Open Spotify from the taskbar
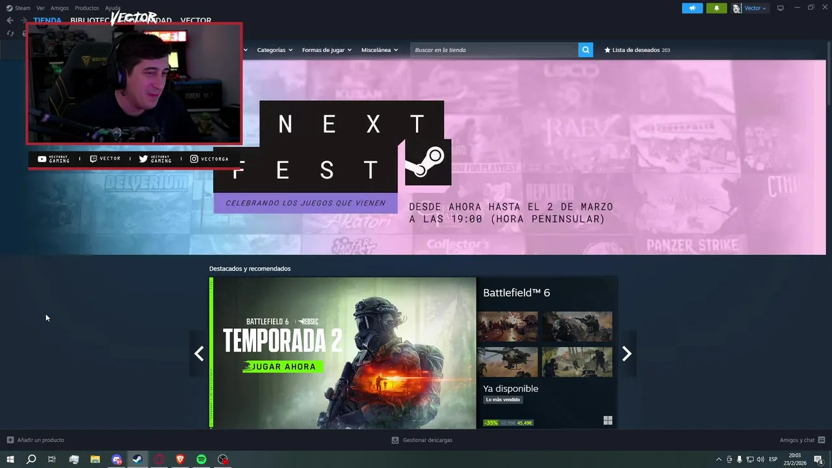The width and height of the screenshot is (832, 468). 201,460
